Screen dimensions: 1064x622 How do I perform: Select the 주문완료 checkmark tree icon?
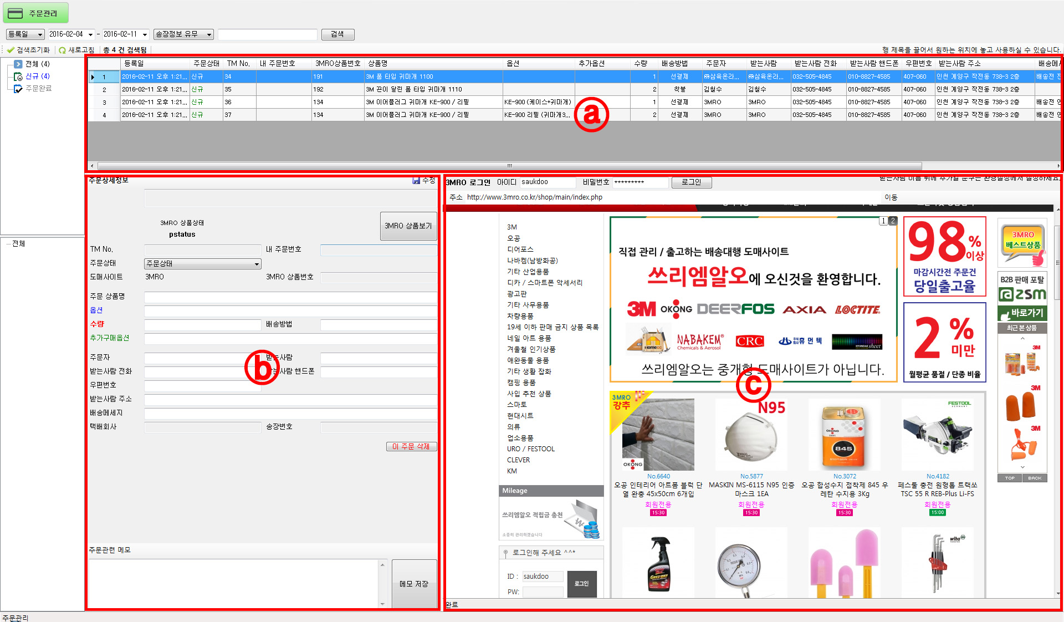pos(18,89)
